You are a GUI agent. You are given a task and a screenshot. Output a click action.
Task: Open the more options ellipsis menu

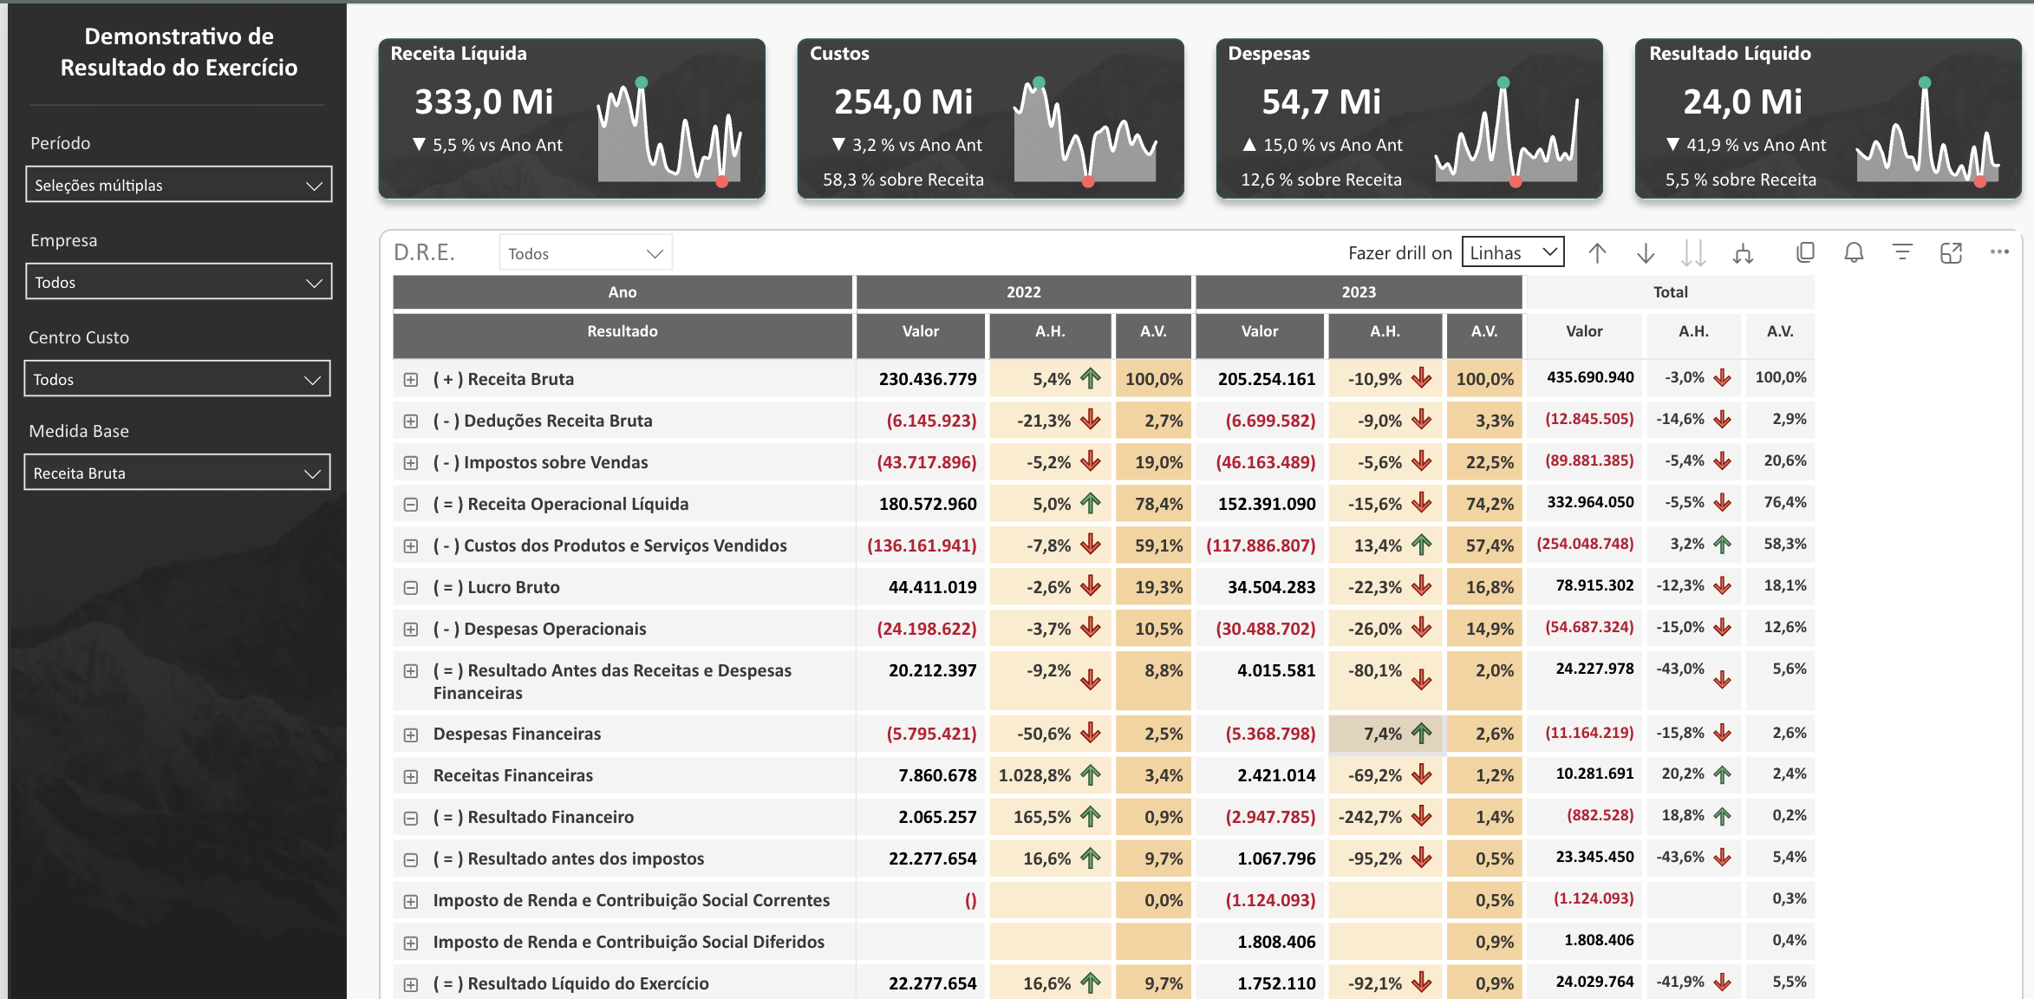click(x=1999, y=251)
